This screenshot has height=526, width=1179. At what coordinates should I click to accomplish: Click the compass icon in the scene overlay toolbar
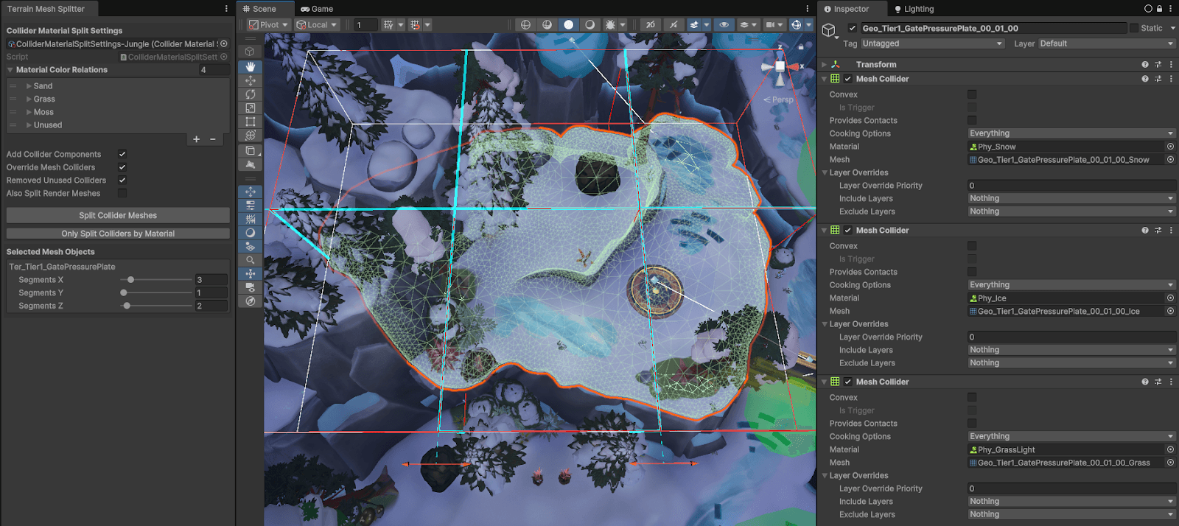point(251,301)
